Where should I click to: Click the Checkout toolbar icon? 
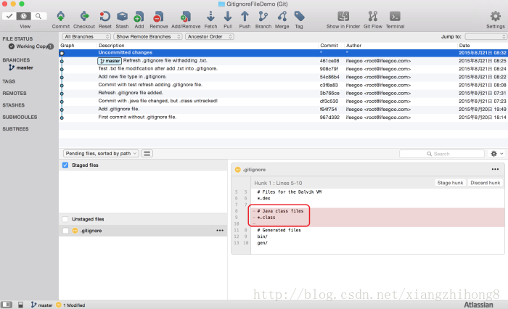[x=84, y=16]
